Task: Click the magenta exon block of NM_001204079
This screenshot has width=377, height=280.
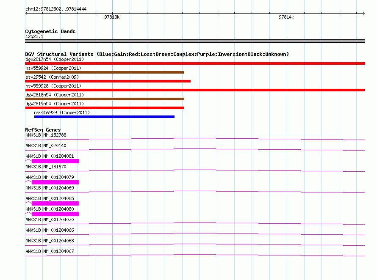Action: tap(55, 182)
